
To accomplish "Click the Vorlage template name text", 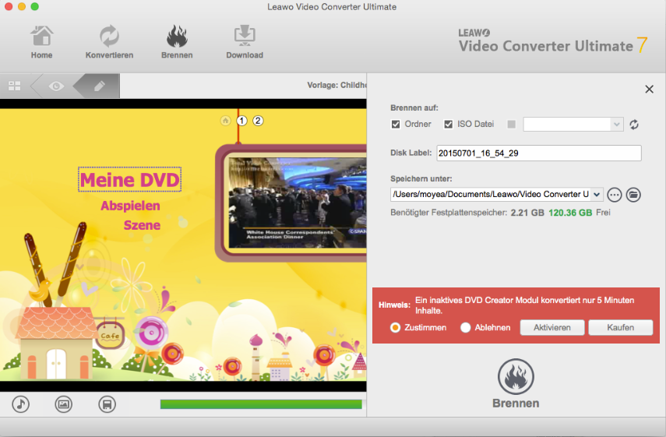I will tap(337, 85).
